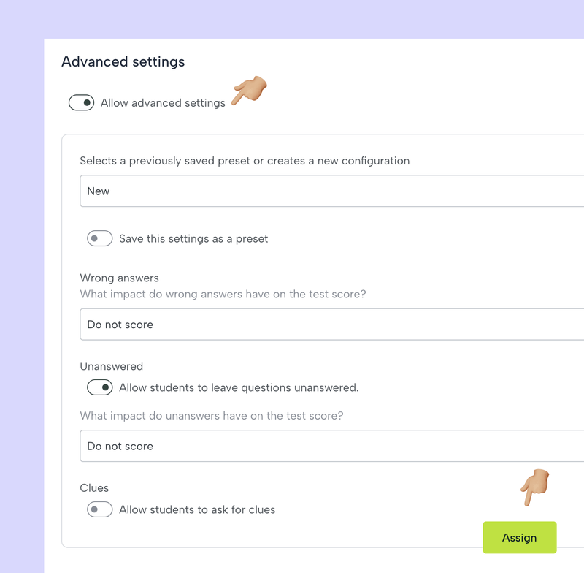This screenshot has width=584, height=573.
Task: Click the "Save this settings as a preset" label
Action: pyautogui.click(x=193, y=238)
